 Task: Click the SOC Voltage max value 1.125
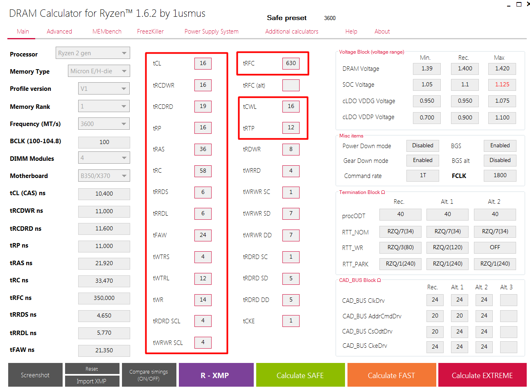pyautogui.click(x=502, y=85)
